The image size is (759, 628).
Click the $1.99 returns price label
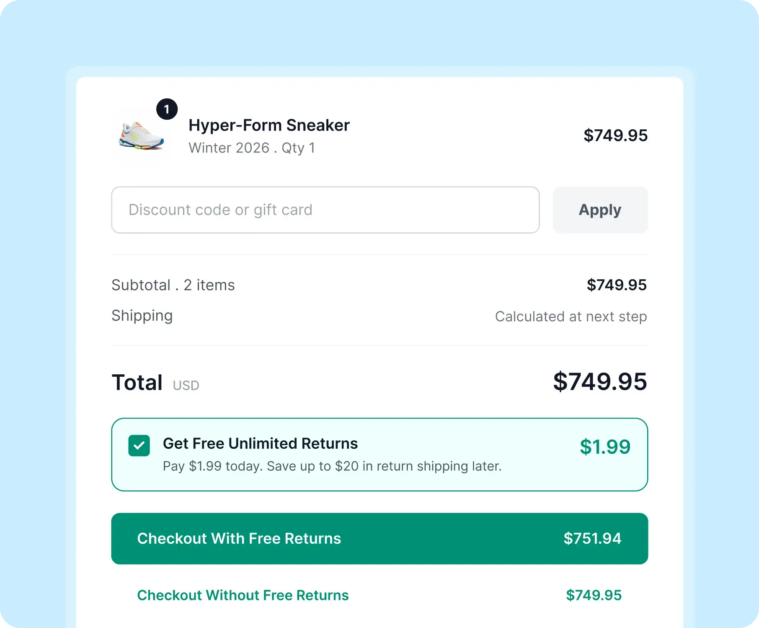605,447
